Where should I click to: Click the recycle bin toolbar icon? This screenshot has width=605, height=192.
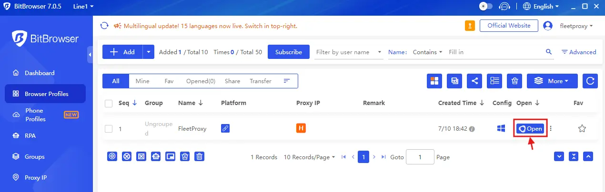tap(514, 81)
